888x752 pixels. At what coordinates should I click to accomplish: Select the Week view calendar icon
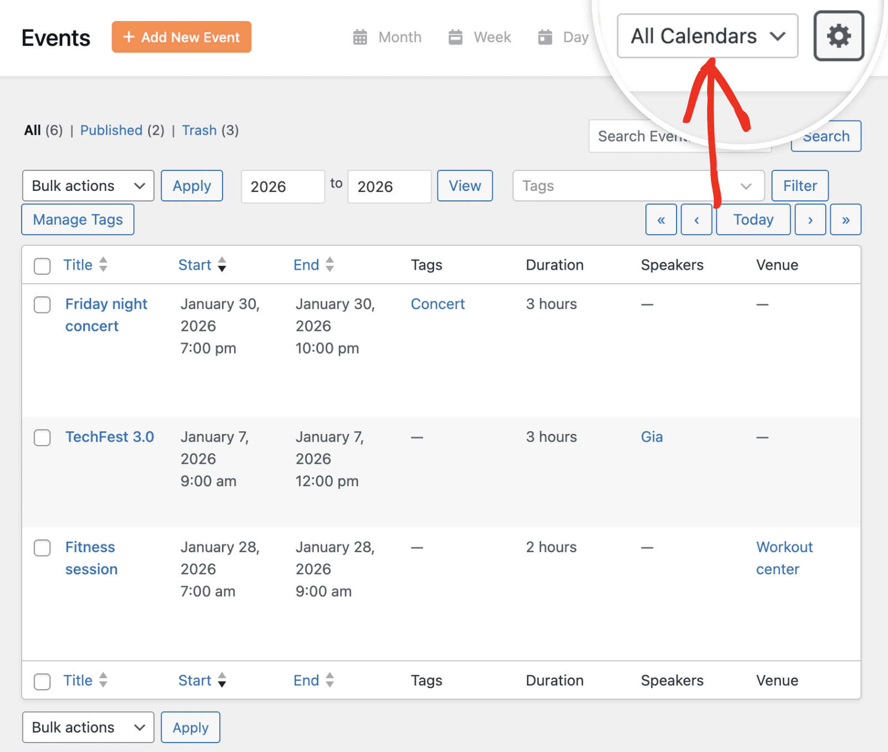pos(455,37)
